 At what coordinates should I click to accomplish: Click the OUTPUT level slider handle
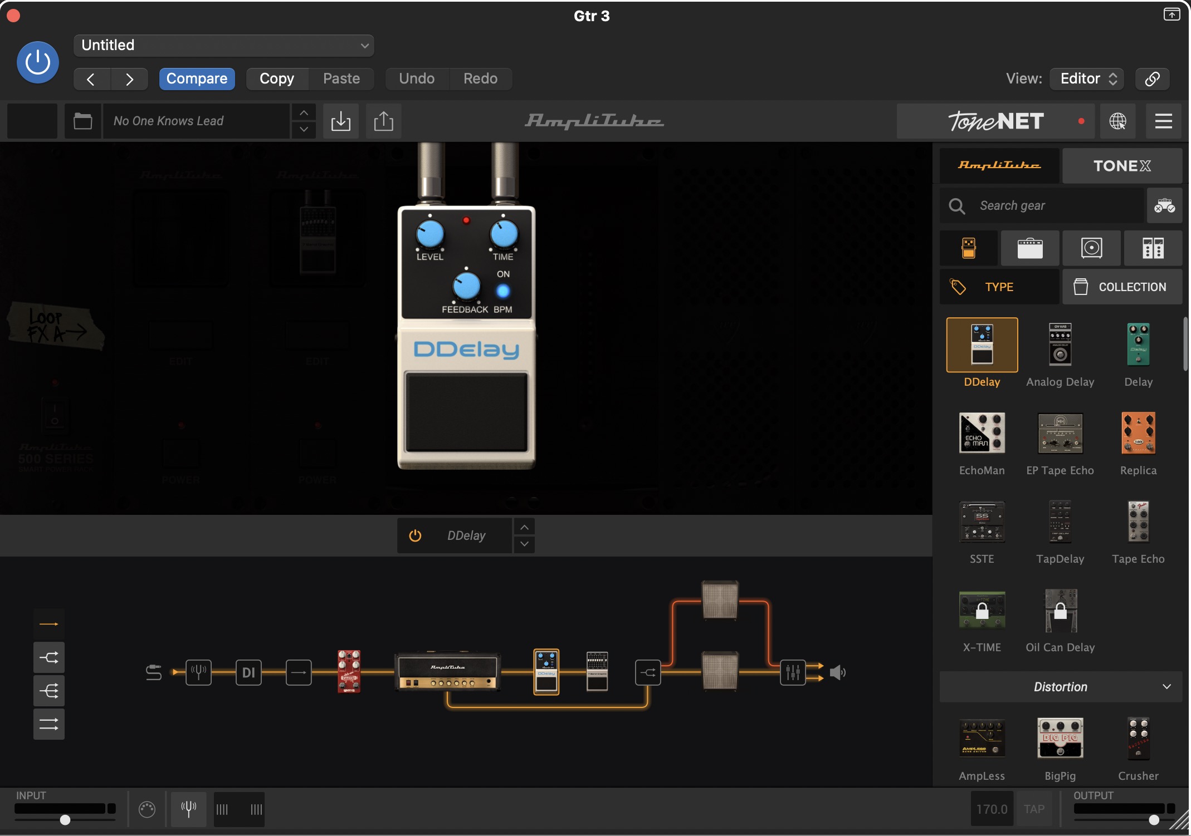tap(1154, 820)
